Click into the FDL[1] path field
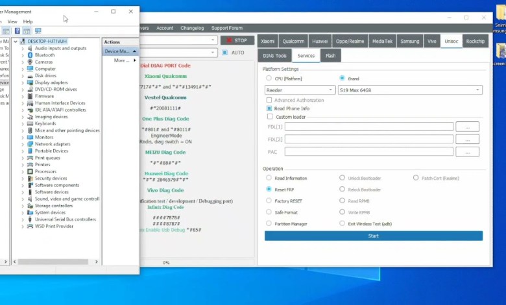This screenshot has width=506, height=305. pos(369,127)
